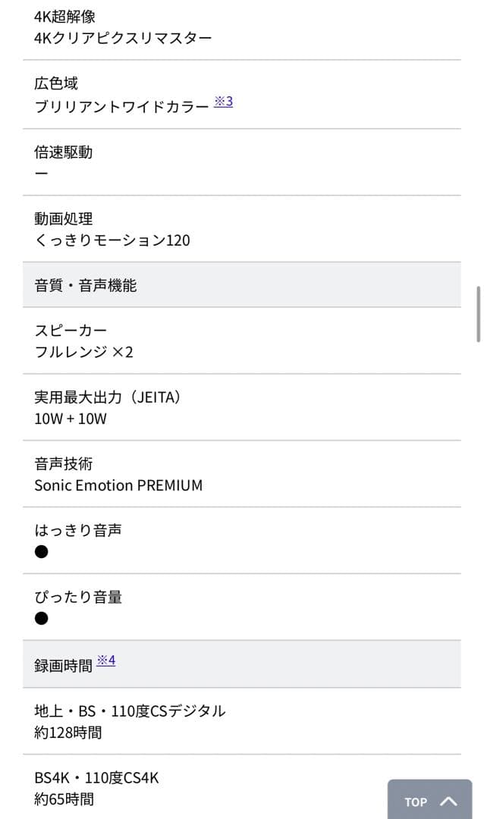Select the 音質・音声機能 section header
The image size is (484, 819).
pos(86,285)
